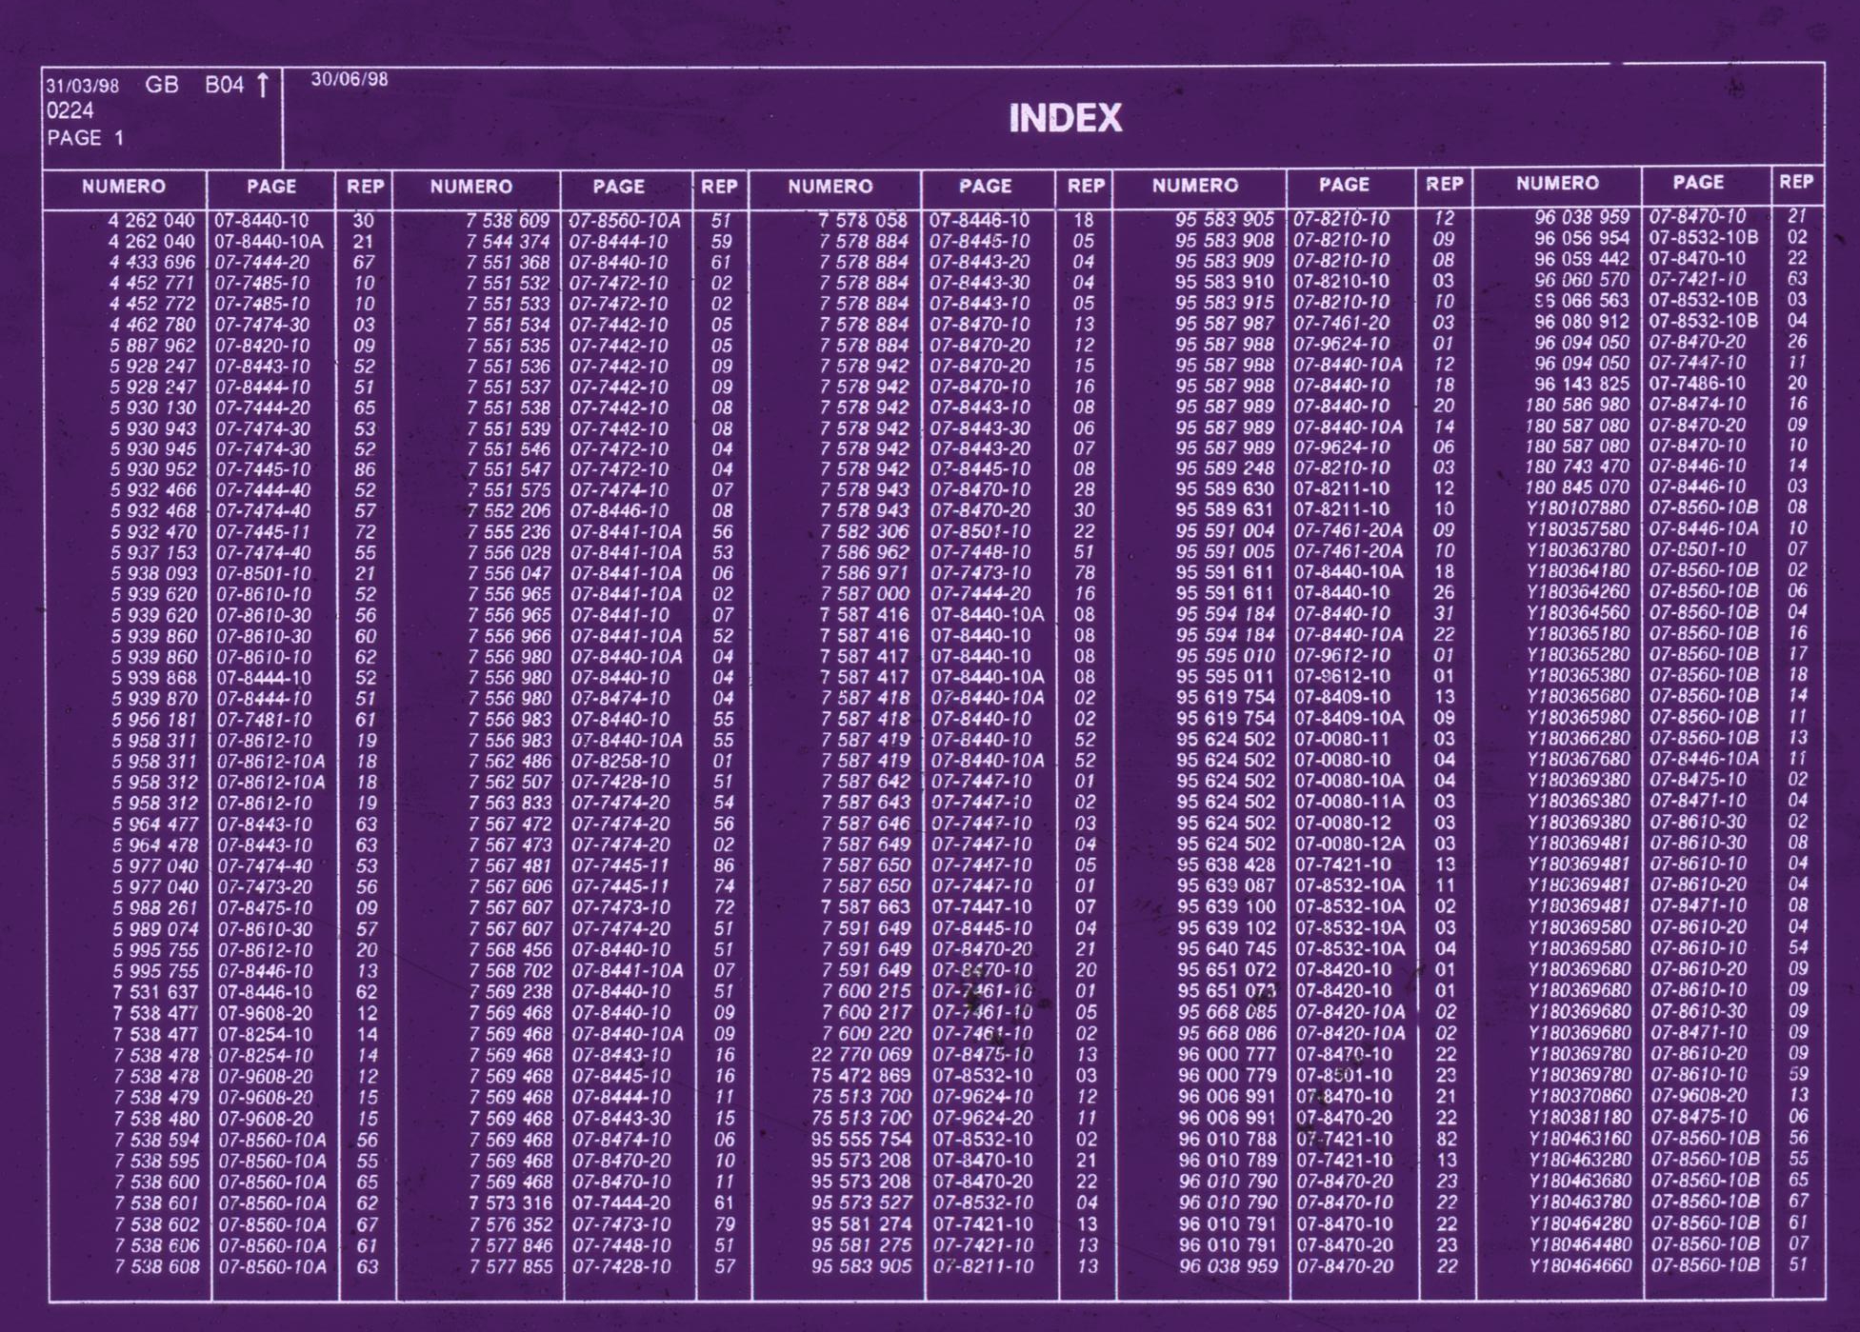The height and width of the screenshot is (1332, 1860).
Task: Select number 7 587 000
Action: click(x=865, y=593)
